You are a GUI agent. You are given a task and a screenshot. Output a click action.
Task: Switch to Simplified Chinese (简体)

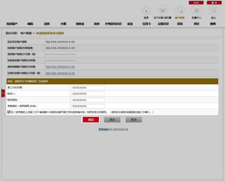(214, 3)
